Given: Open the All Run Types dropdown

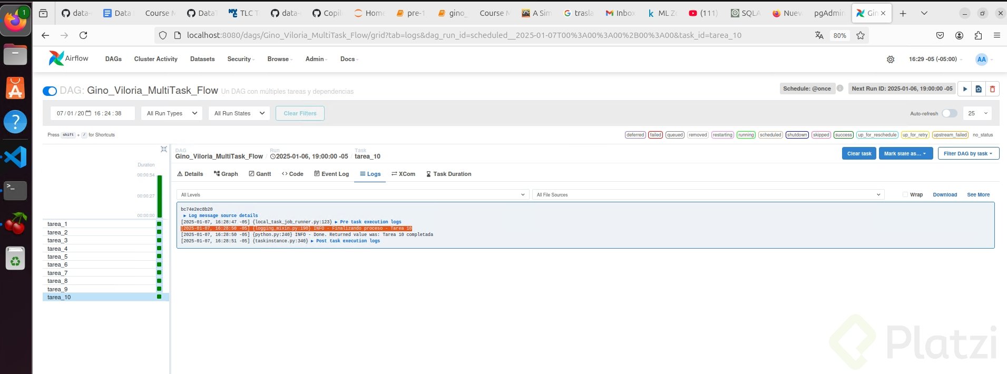Looking at the screenshot, I should [x=171, y=113].
